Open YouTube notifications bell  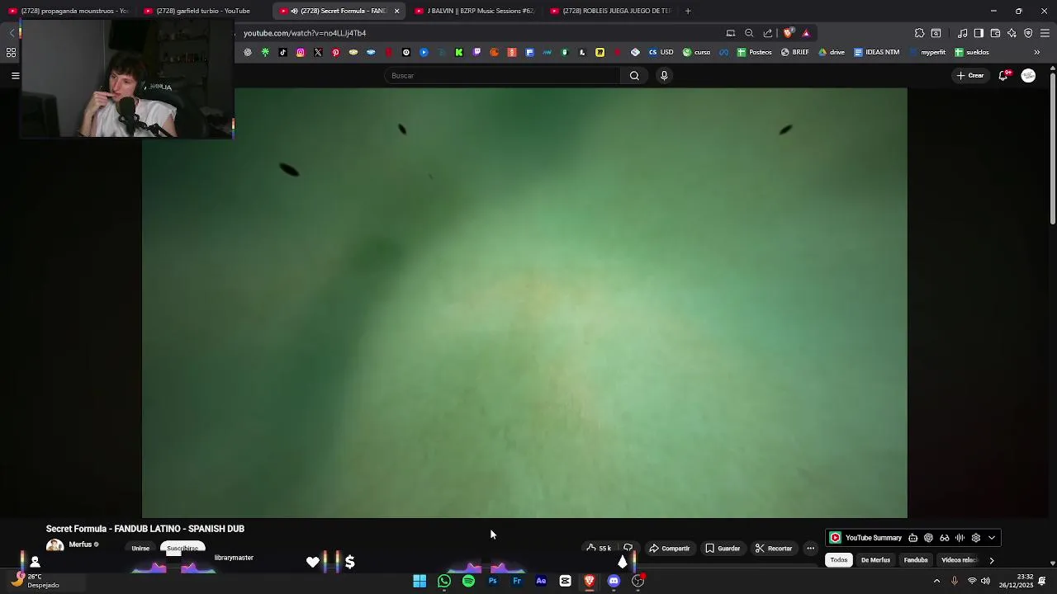coord(1003,75)
